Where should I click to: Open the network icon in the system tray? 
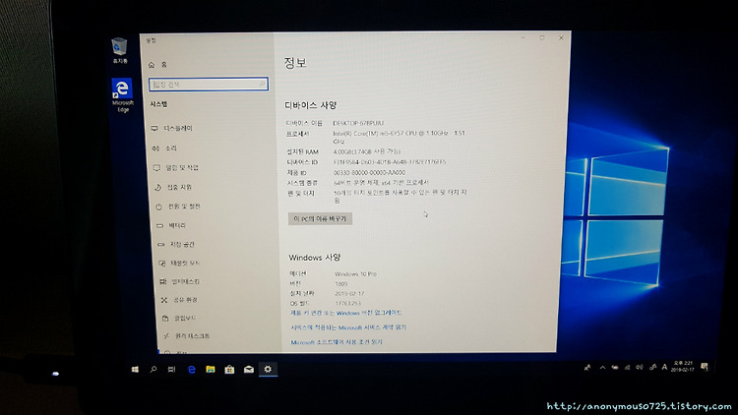pos(627,368)
